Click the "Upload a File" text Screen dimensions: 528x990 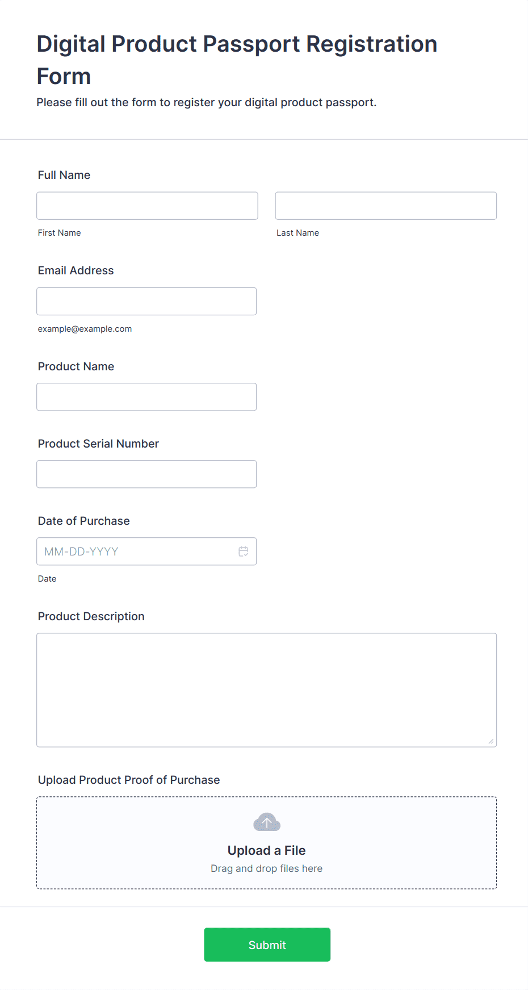pyautogui.click(x=266, y=850)
